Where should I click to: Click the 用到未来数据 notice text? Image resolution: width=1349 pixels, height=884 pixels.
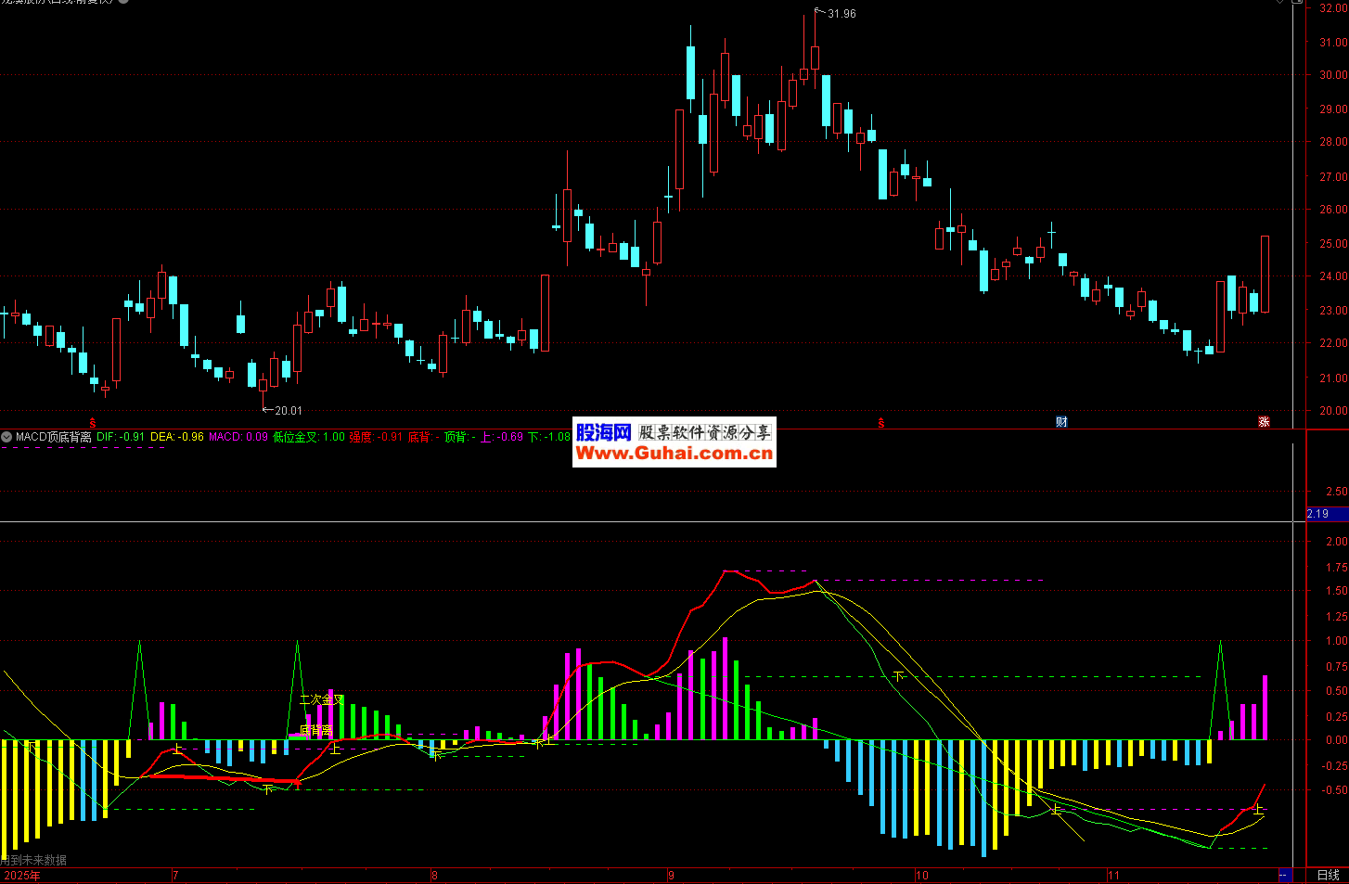35,861
